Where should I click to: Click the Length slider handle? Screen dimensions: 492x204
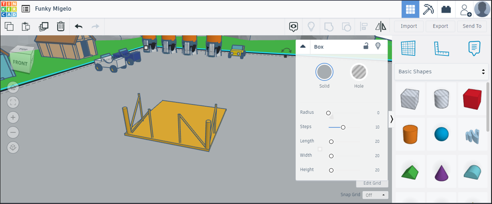point(331,142)
